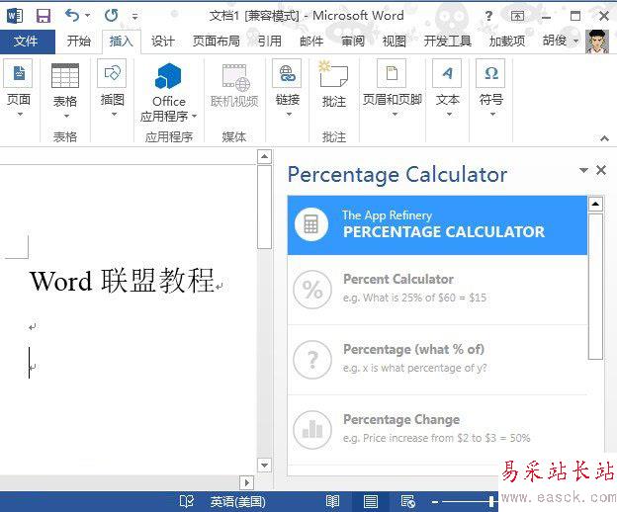Open Percentage Calculator task pane options arrow
This screenshot has width=617, height=512.
pos(584,170)
